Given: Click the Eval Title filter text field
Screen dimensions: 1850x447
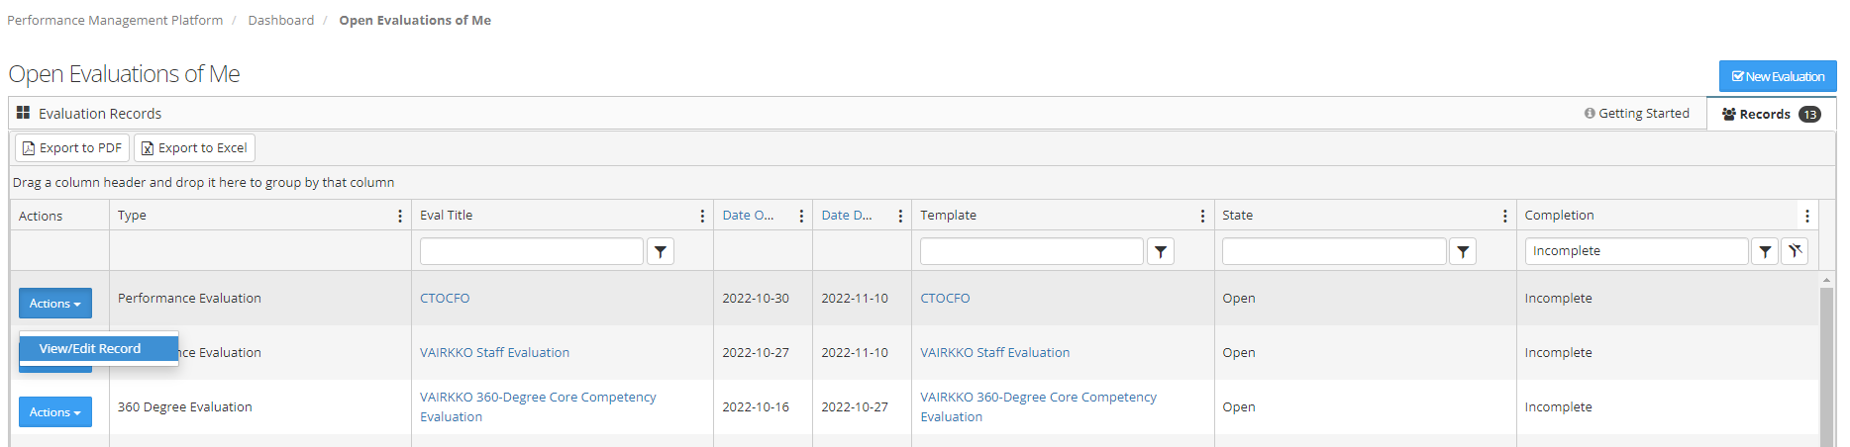Looking at the screenshot, I should point(531,252).
